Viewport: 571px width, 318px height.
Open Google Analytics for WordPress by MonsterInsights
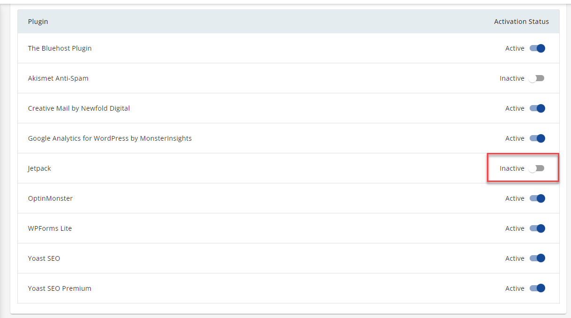click(x=110, y=138)
